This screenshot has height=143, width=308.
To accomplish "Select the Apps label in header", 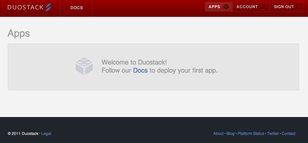I will tap(215, 7).
